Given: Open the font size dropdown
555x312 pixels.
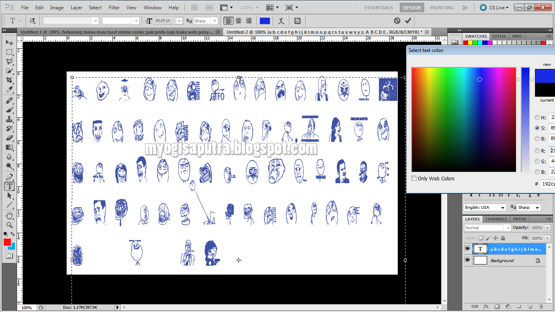Looking at the screenshot, I should click(x=179, y=21).
